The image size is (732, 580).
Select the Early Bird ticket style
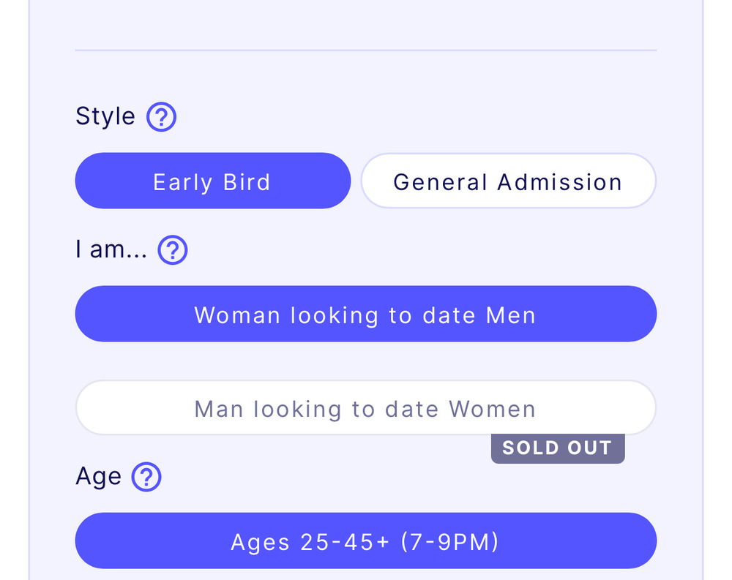(x=213, y=181)
